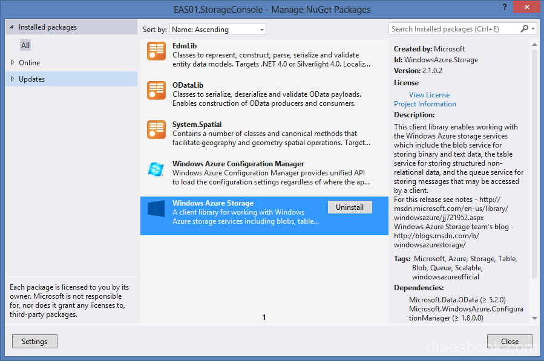Click the Windows Azure Configuration Manager icon
544x361 pixels.
[x=156, y=169]
